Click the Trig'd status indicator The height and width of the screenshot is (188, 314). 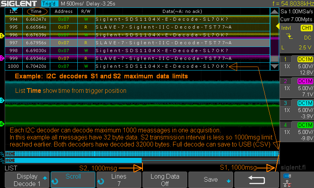pos(50,4)
